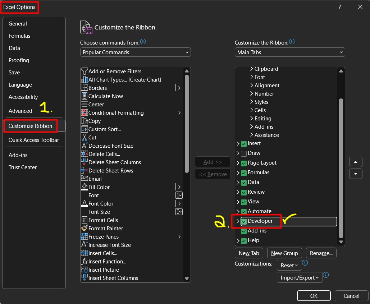The image size is (370, 304).
Task: Uncheck the Help tab checkbox
Action: point(244,240)
